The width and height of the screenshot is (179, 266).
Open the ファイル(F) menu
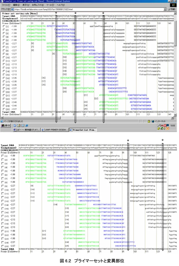click(6, 5)
